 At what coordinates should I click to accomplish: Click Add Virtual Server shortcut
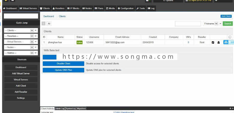tap(21, 74)
